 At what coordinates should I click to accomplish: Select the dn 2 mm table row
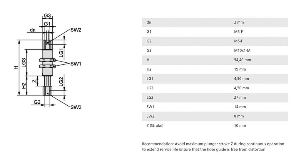tap(215, 22)
